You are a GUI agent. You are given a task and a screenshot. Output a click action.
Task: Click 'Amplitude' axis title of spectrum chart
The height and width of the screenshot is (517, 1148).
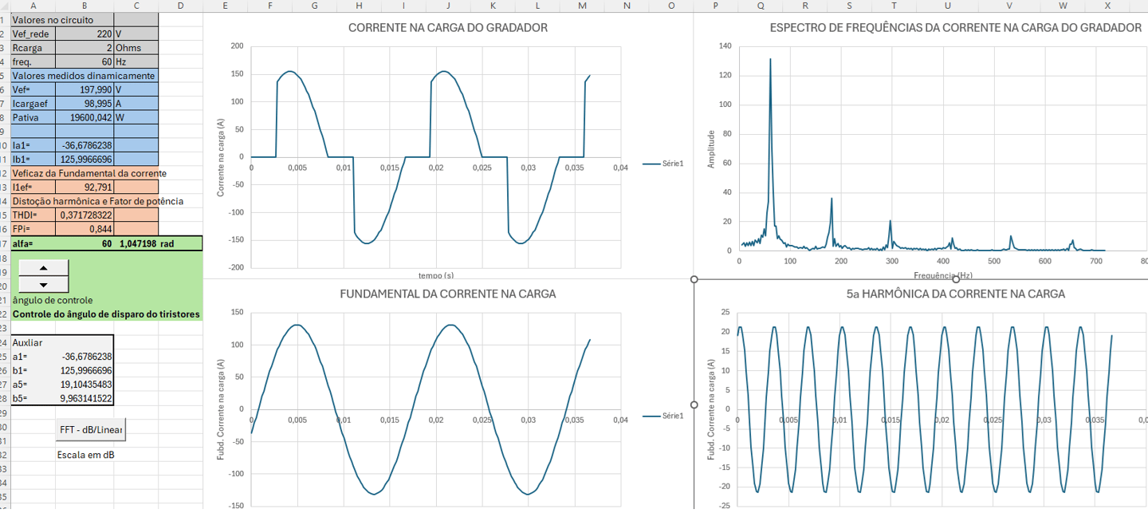coord(711,149)
